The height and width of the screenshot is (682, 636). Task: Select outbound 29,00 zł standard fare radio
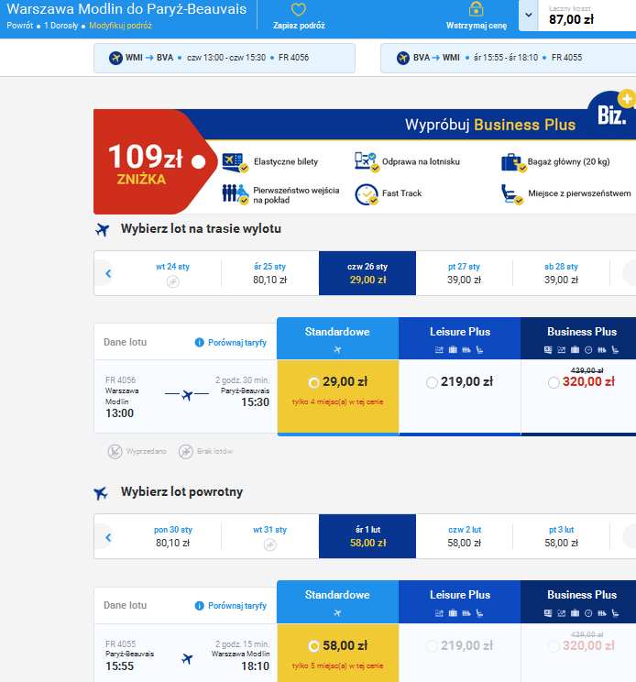[313, 383]
